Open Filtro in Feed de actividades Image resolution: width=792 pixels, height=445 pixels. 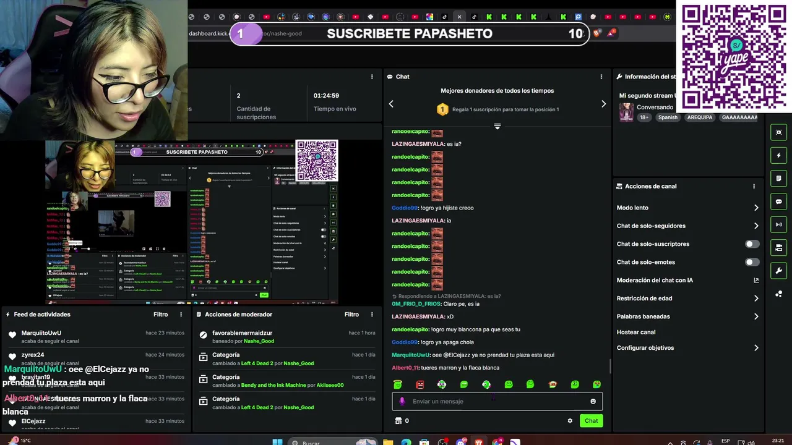tap(161, 315)
